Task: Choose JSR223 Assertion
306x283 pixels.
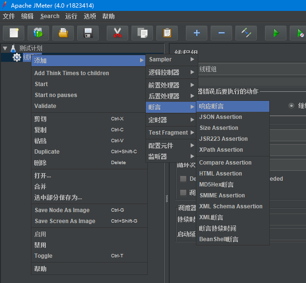Action: (x=233, y=139)
